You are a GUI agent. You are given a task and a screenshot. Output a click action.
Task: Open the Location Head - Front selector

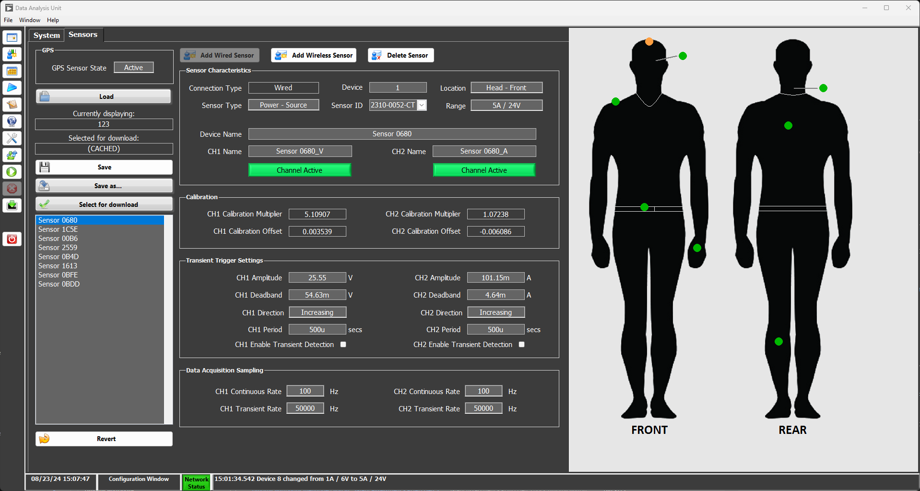(507, 87)
